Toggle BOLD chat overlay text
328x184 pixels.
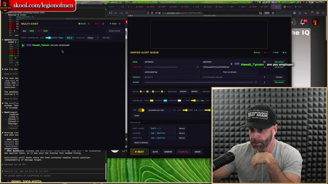pyautogui.click(x=70, y=38)
